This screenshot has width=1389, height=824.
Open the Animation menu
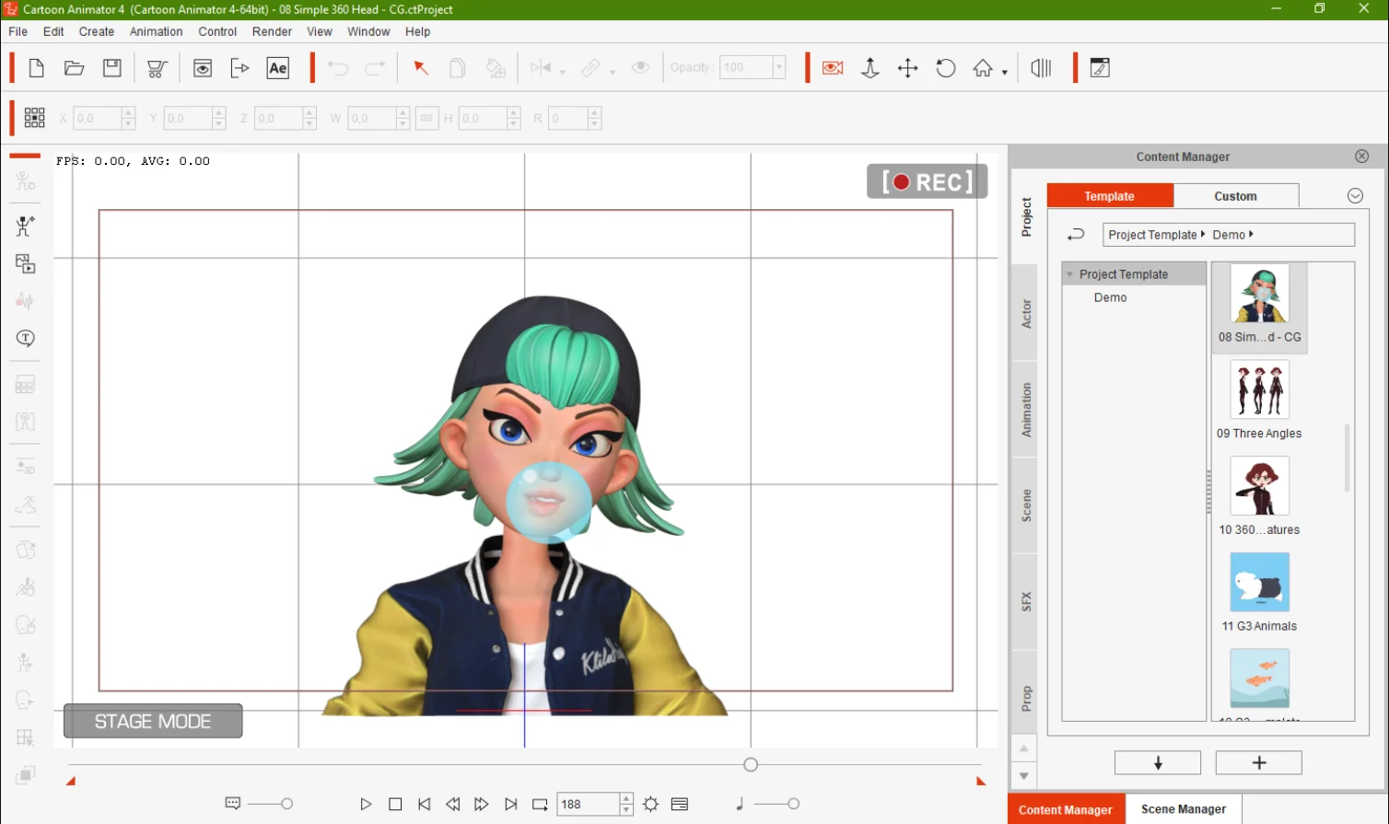click(x=157, y=31)
